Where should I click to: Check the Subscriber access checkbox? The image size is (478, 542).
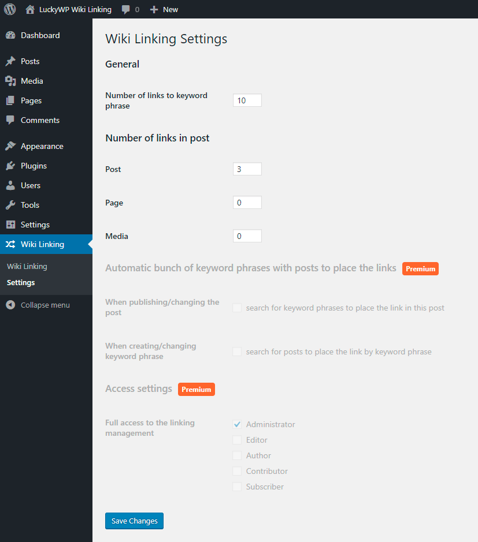(x=237, y=487)
